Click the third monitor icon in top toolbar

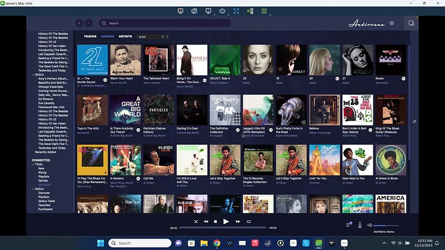point(208,11)
